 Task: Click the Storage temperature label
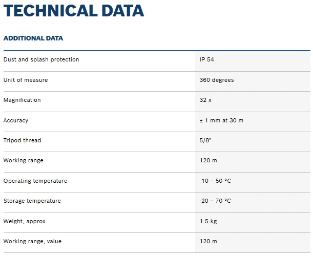coord(32,201)
